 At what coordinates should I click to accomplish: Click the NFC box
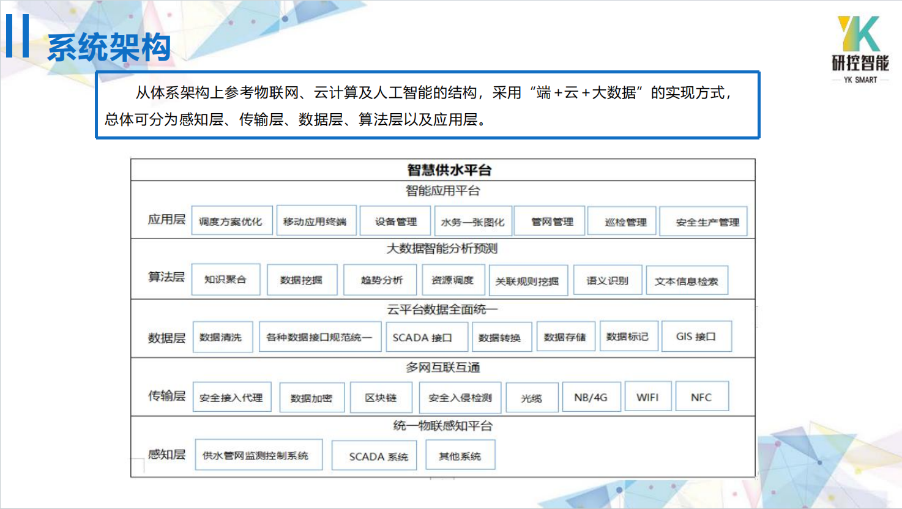[702, 397]
